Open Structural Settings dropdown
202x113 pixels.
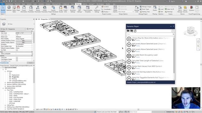coord(73,9)
